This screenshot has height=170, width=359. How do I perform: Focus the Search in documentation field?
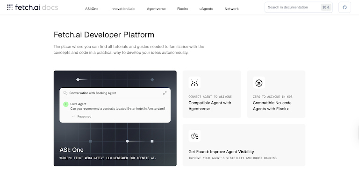click(299, 7)
